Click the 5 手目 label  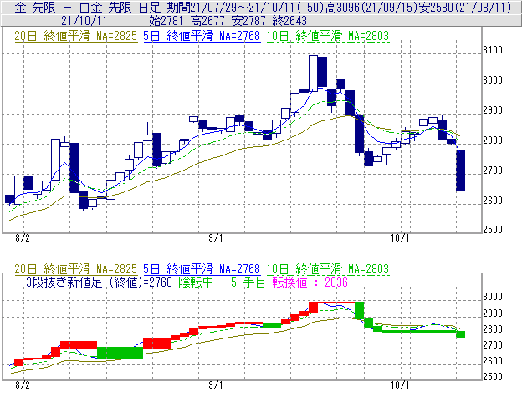coord(248,282)
